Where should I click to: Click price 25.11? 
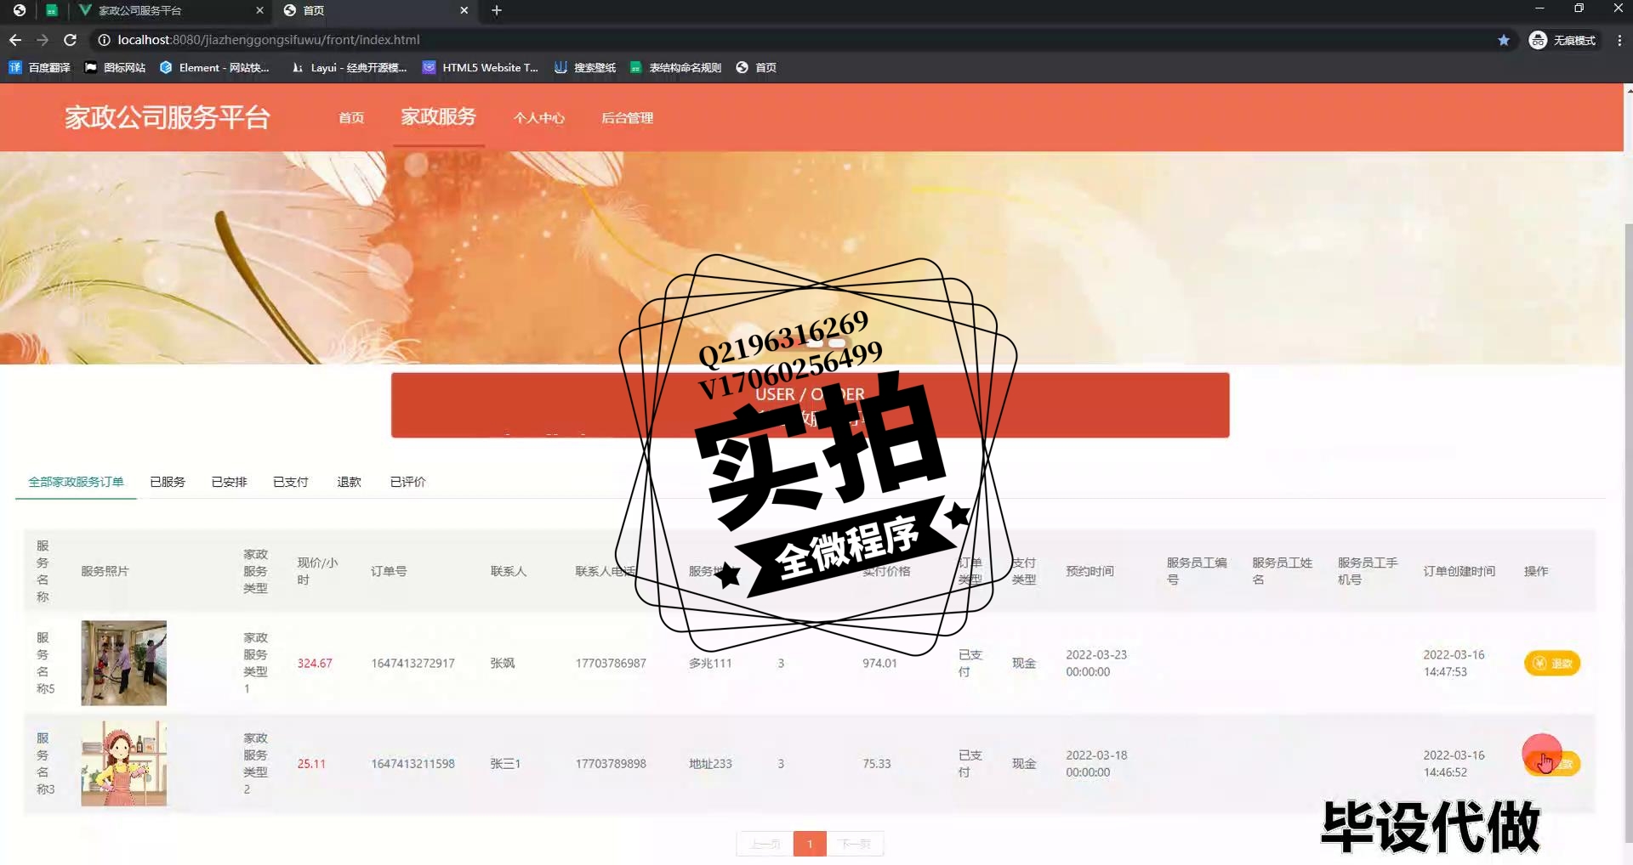tap(311, 763)
